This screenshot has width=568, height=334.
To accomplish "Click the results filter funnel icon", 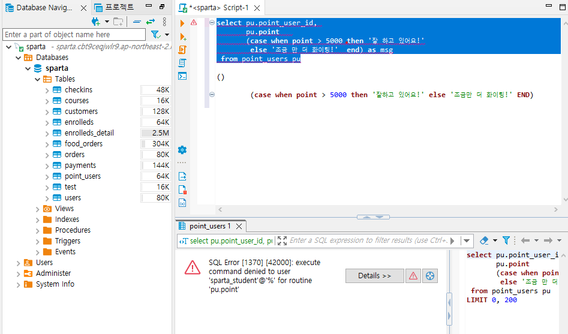I will [506, 240].
